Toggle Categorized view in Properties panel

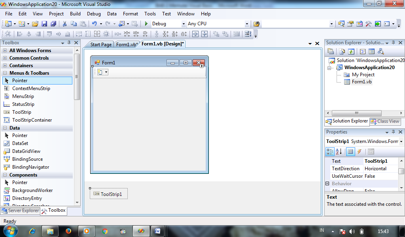pos(330,152)
